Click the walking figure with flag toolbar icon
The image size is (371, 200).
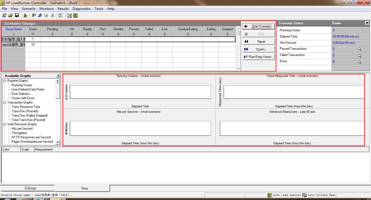(x=34, y=15)
